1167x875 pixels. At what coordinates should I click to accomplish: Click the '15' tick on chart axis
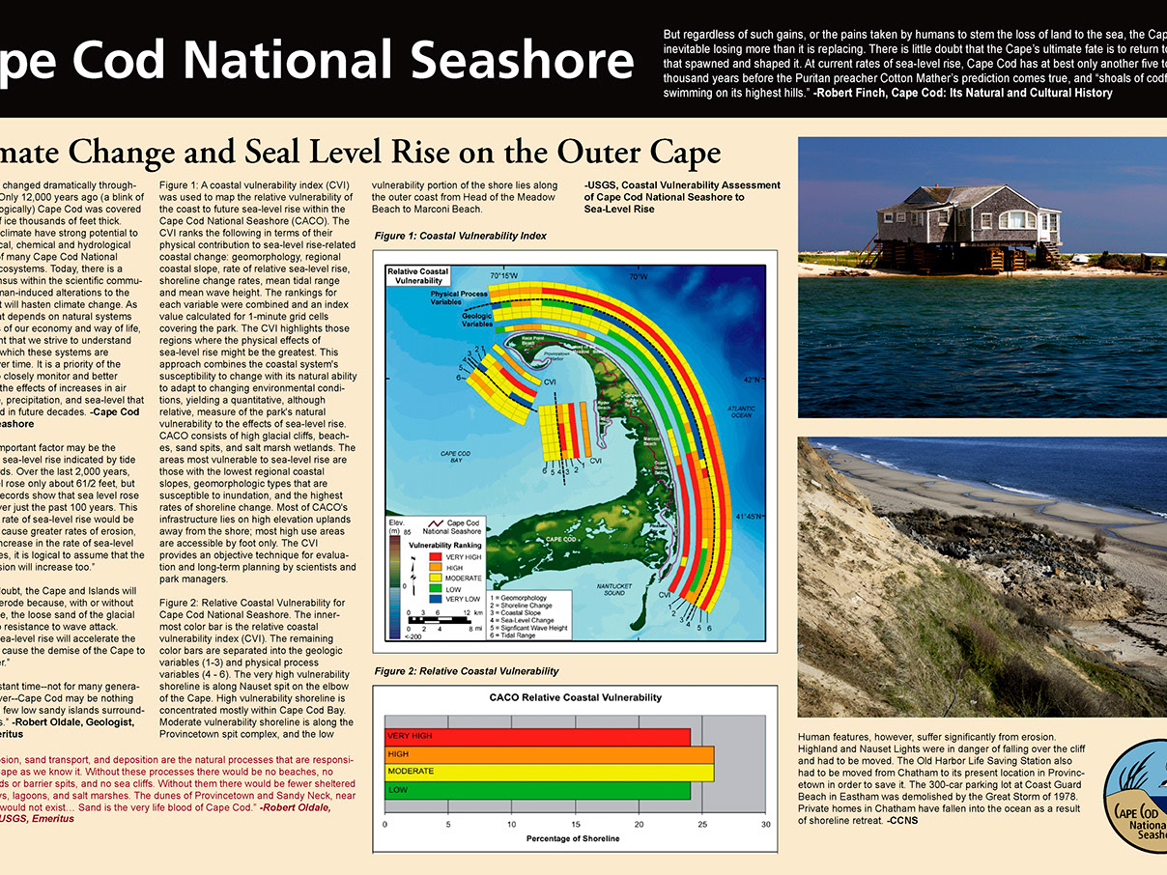(576, 824)
